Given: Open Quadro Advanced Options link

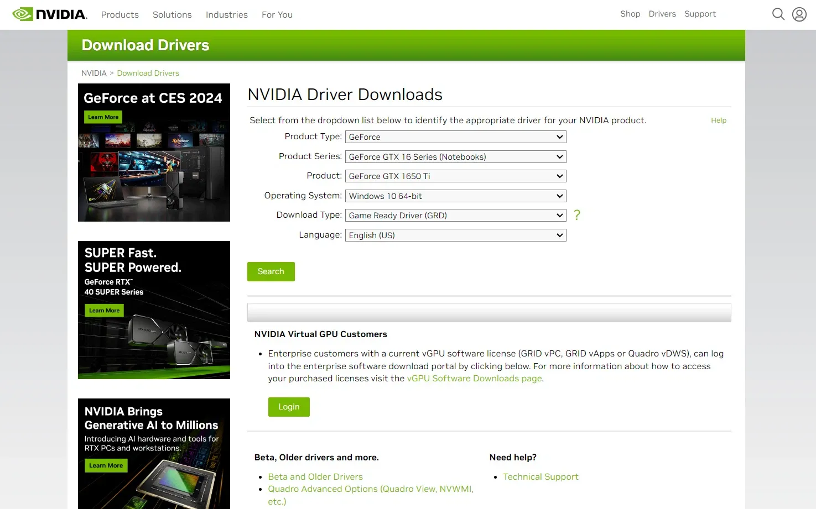Looking at the screenshot, I should pos(371,495).
